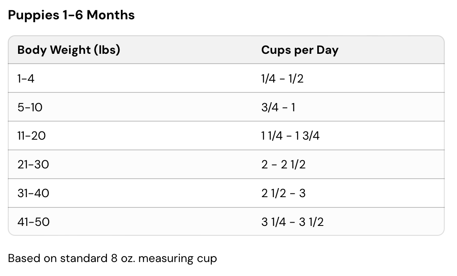Click the "3/4 - 1" cups cell

tap(278, 107)
